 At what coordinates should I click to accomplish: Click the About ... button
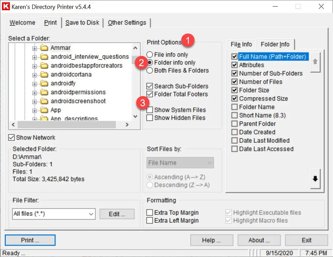click(259, 240)
